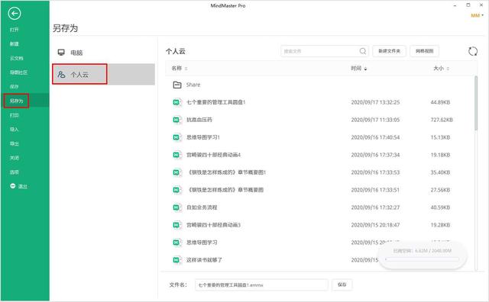Screen dimensions: 489x302
Task: Sort files by 大小 column arrow
Action: click(x=448, y=69)
